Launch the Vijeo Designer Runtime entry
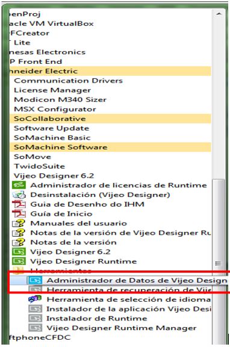 tap(84, 261)
